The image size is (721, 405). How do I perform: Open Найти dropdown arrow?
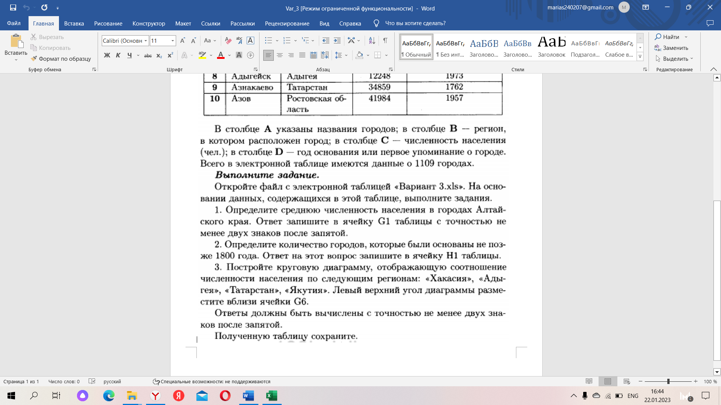click(686, 37)
